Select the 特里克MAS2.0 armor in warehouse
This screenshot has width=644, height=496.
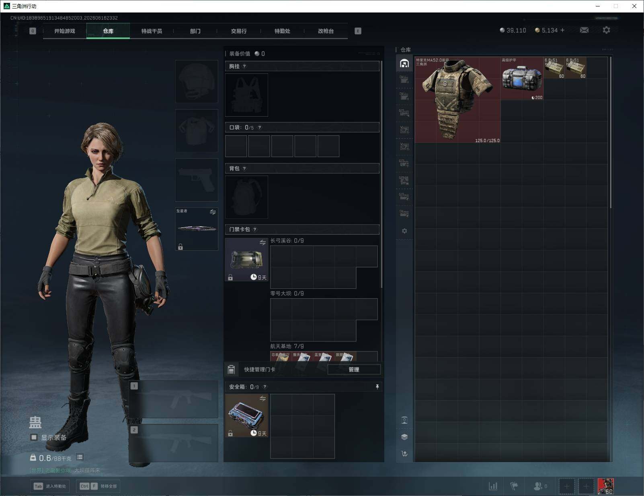tap(457, 100)
